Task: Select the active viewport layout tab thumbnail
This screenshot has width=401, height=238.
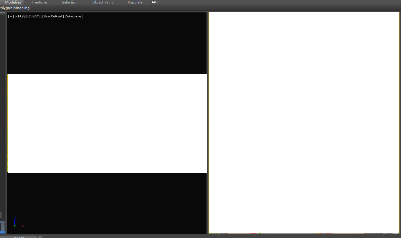Action: point(2,227)
